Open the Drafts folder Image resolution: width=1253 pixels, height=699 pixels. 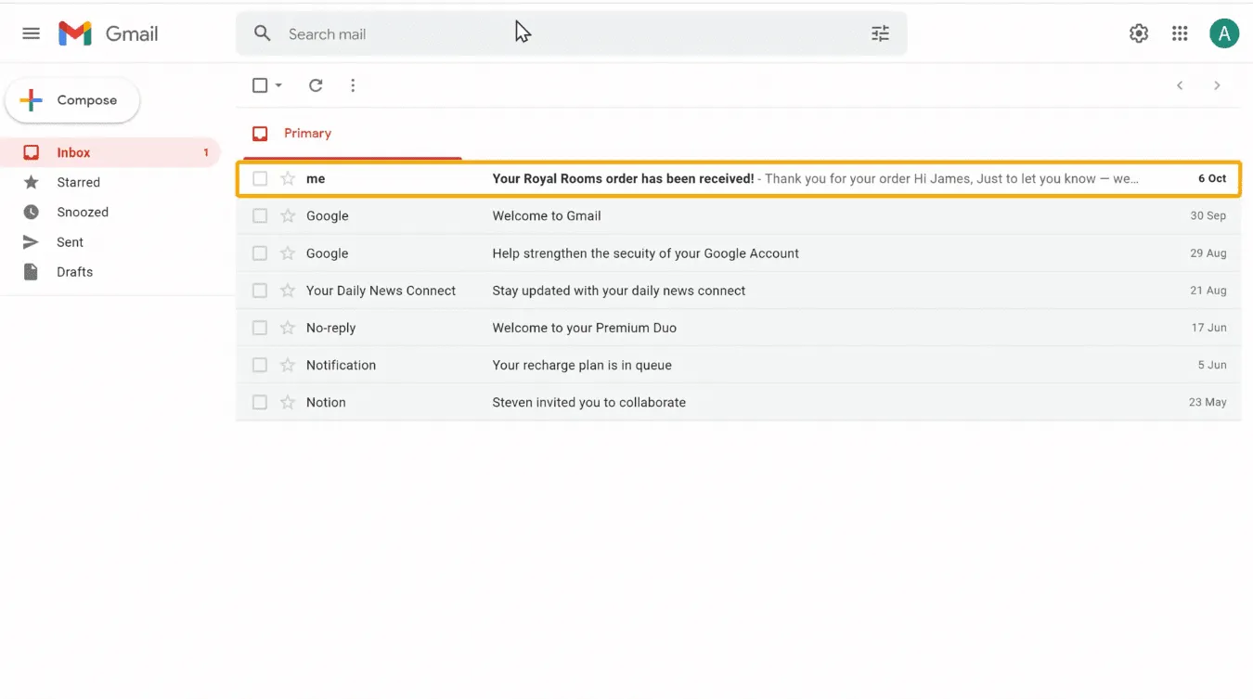click(74, 272)
